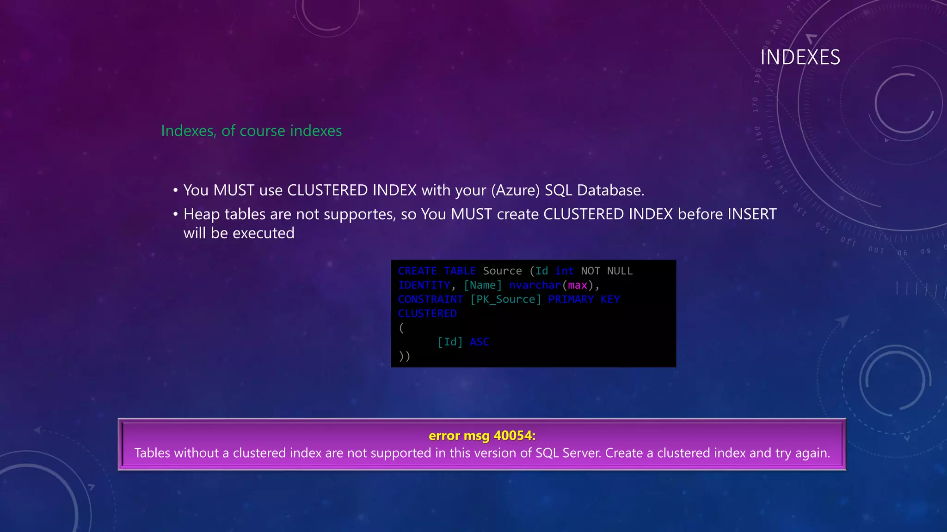Click the 'Tables without a clustered index' message
Viewport: 947px width, 532px height.
[482, 453]
